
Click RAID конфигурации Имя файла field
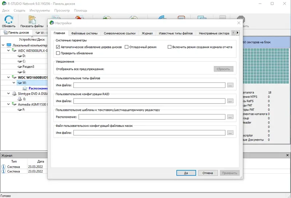150,101
